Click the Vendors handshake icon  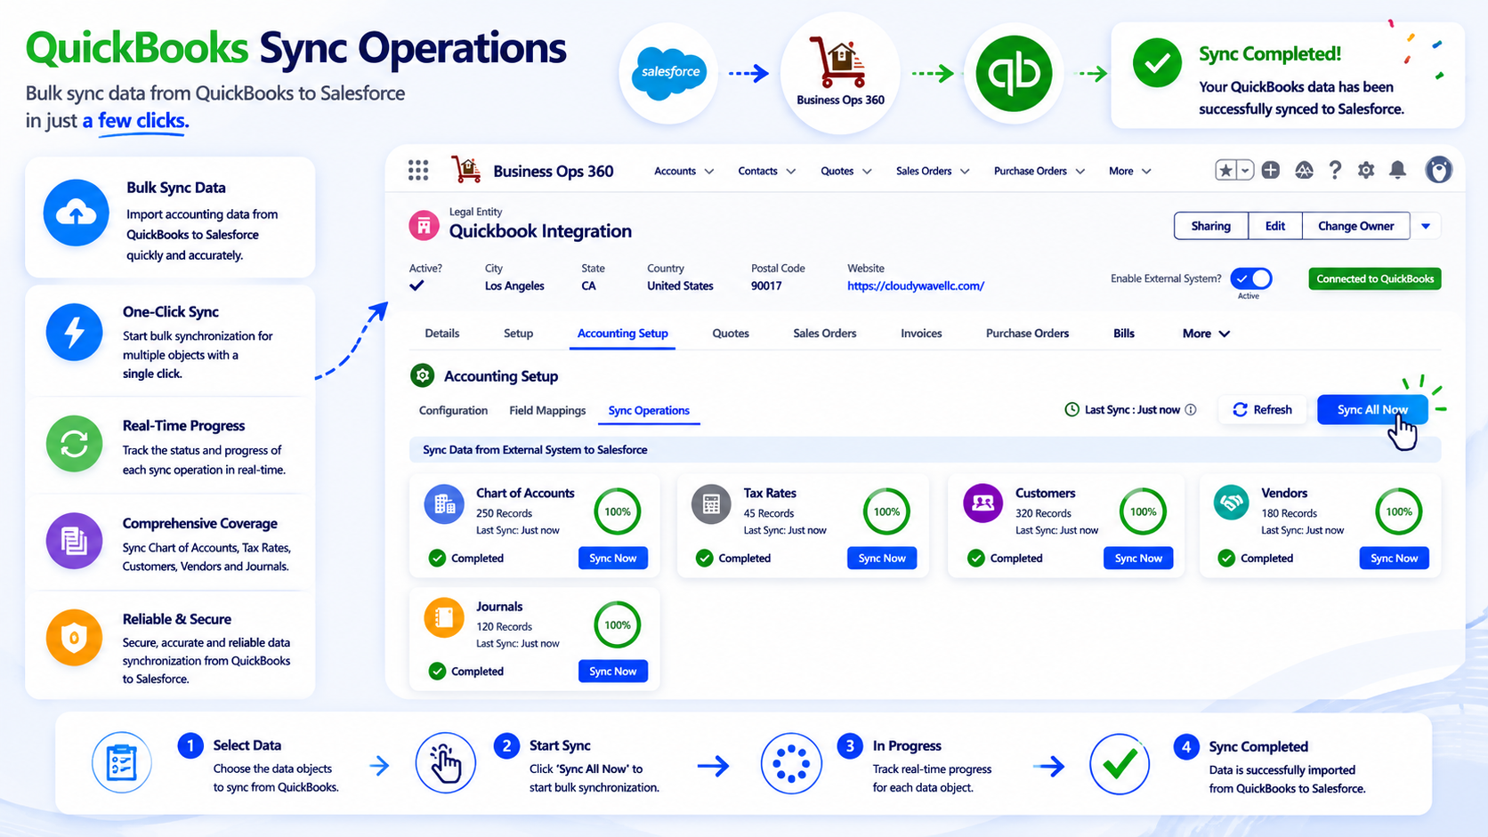[1232, 503]
